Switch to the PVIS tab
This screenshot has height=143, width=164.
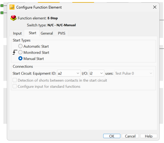tap(62, 33)
